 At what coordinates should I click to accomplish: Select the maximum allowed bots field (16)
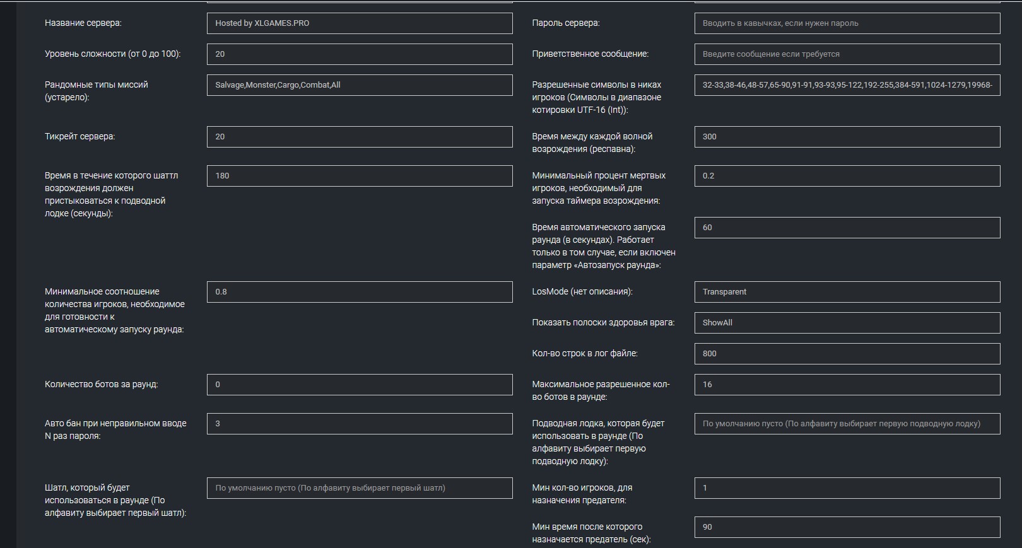pos(847,385)
